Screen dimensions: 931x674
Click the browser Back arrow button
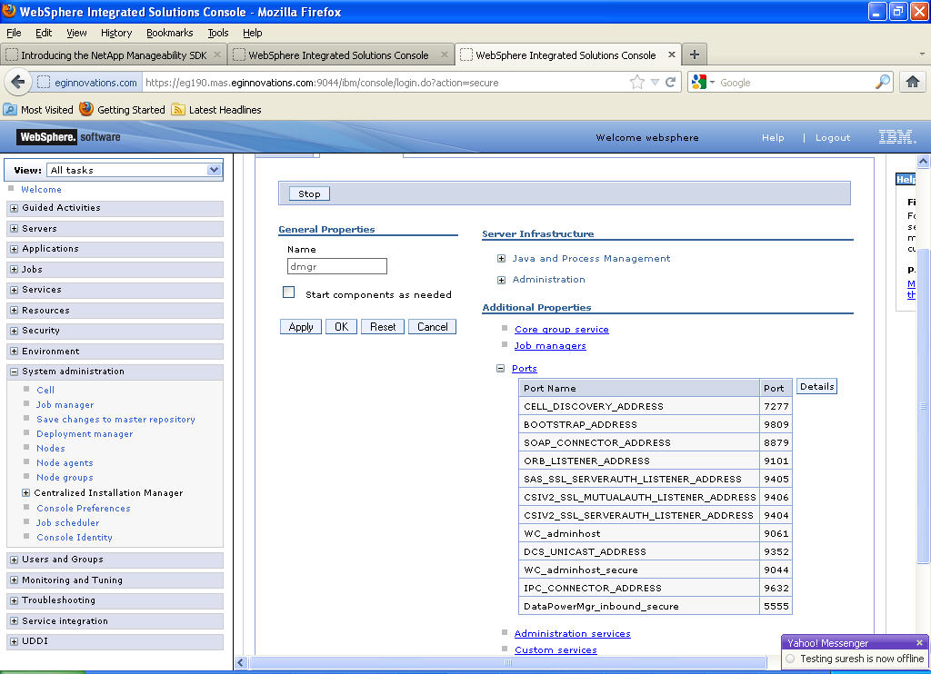(18, 82)
